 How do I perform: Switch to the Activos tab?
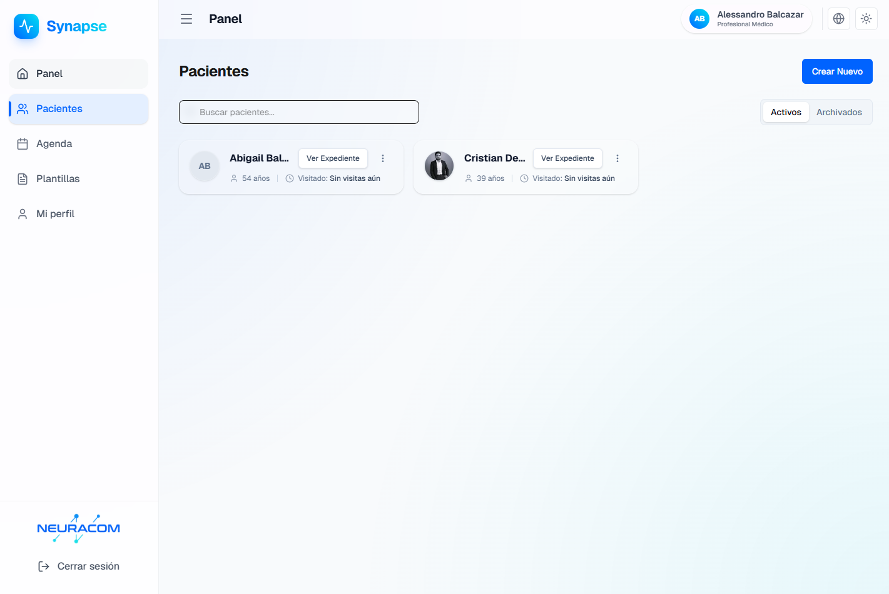coord(786,112)
